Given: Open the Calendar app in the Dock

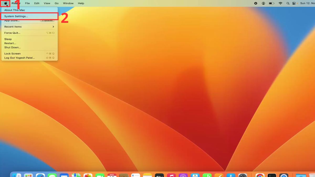Looking at the screenshot, I should [x=112, y=175].
